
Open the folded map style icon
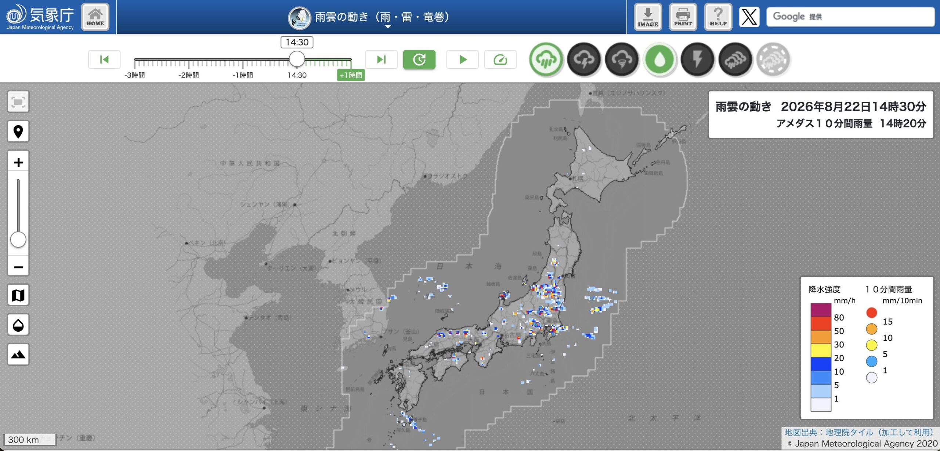(x=18, y=295)
